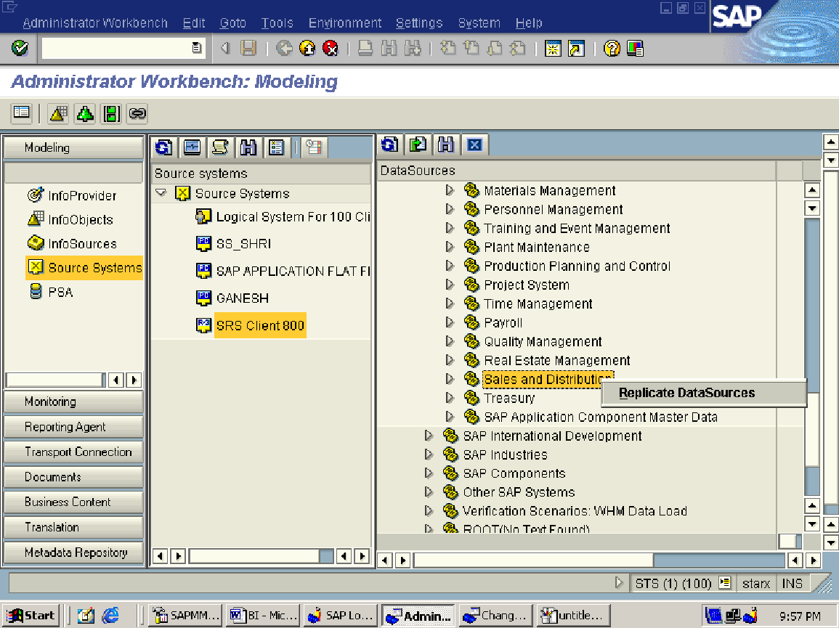Open the Tools menu

pos(277,23)
